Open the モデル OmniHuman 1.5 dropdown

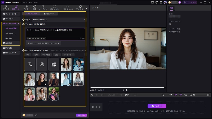(x=59, y=20)
